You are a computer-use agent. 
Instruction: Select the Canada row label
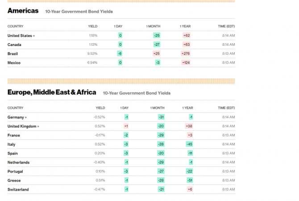14,44
